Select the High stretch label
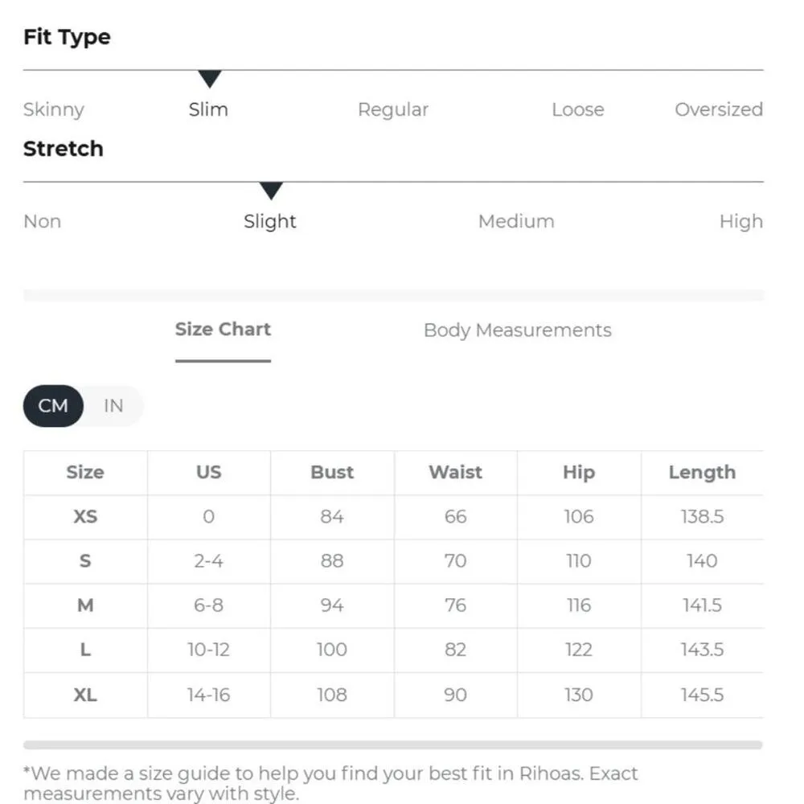The image size is (804, 804). tap(740, 222)
